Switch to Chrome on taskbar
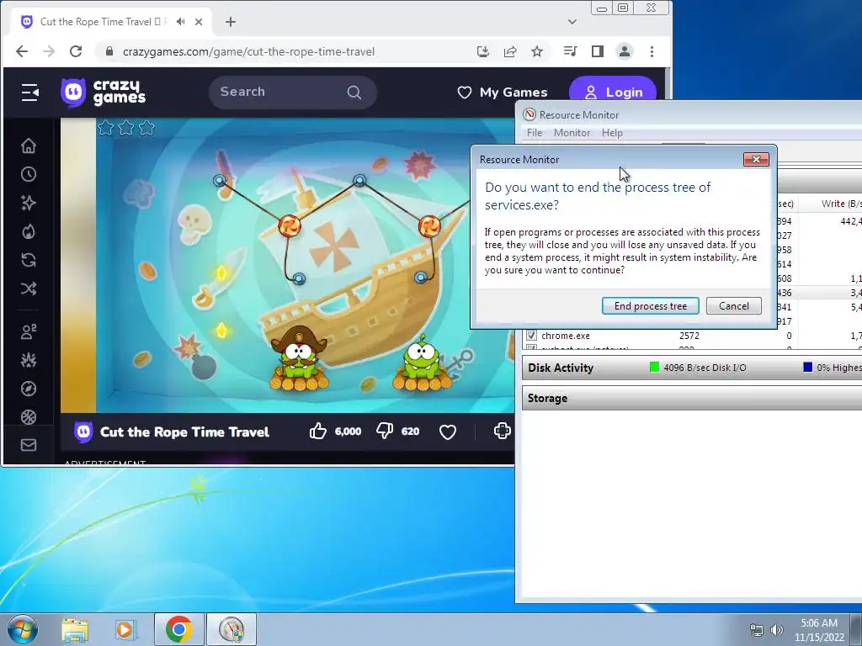This screenshot has width=862, height=646. 178,629
